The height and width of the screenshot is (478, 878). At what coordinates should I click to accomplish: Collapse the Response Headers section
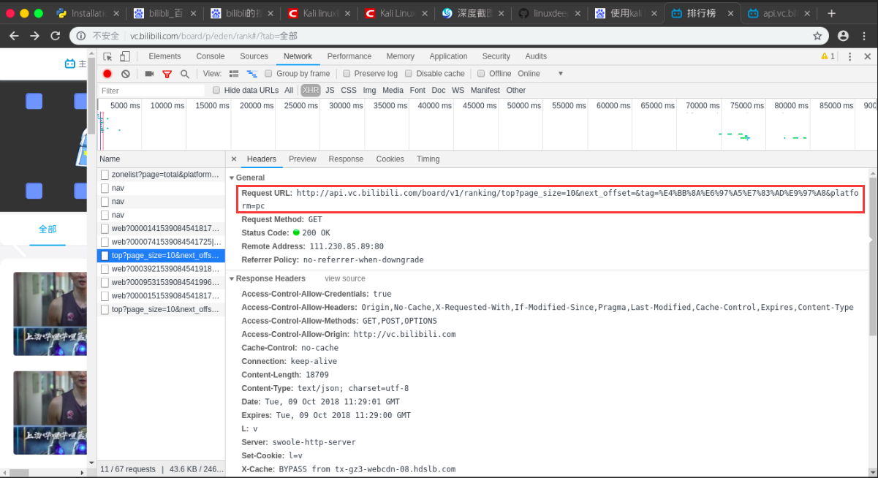tap(232, 279)
